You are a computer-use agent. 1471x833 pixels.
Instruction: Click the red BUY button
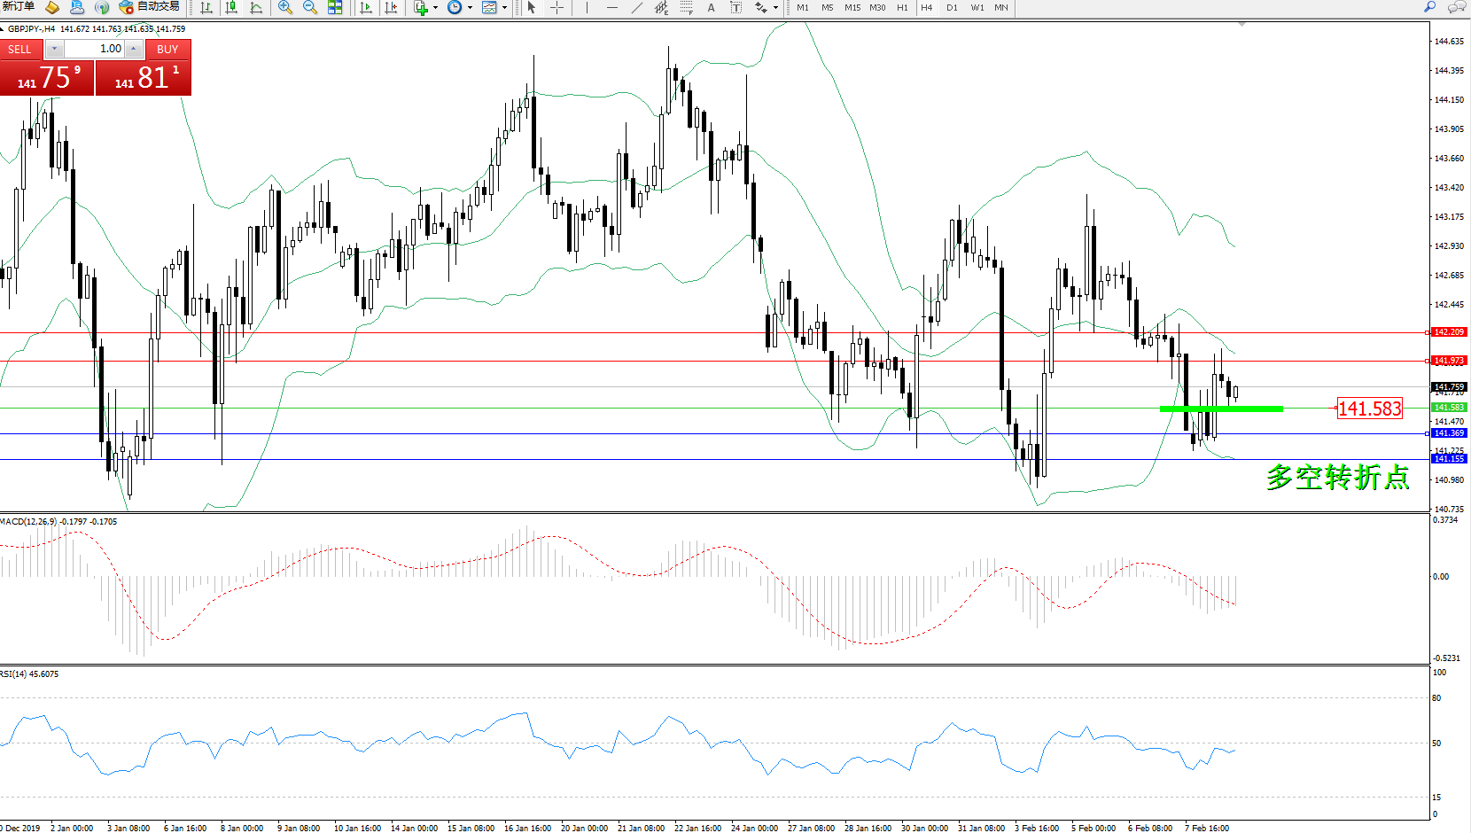167,49
